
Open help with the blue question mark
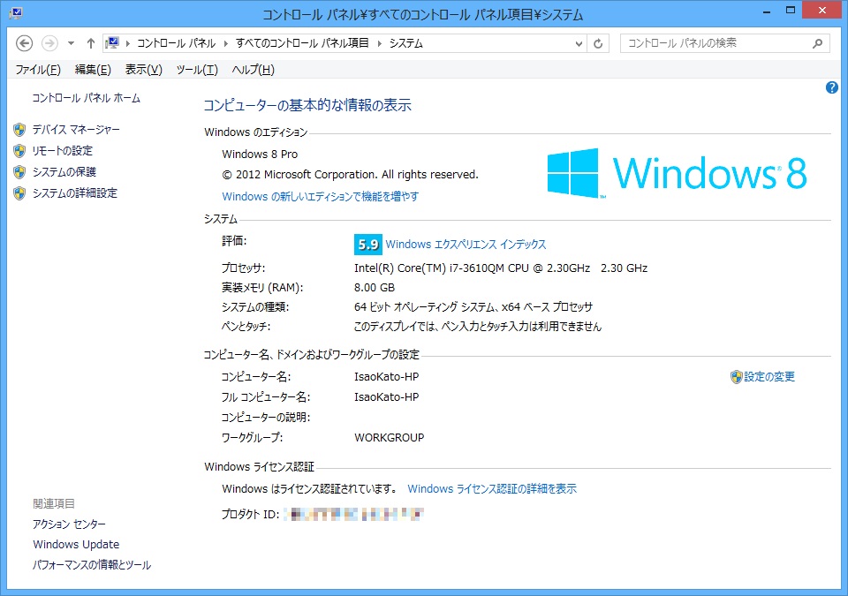pos(831,87)
